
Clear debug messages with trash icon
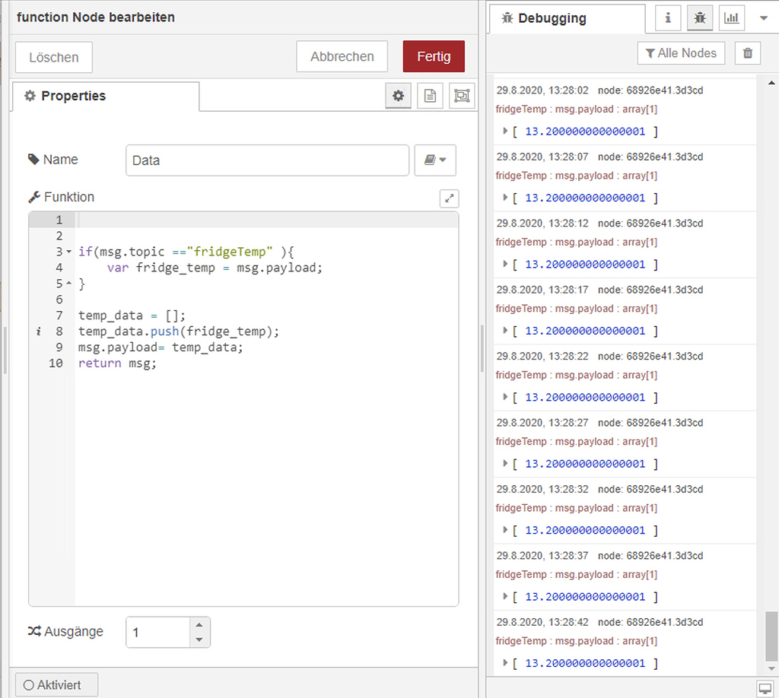click(747, 53)
